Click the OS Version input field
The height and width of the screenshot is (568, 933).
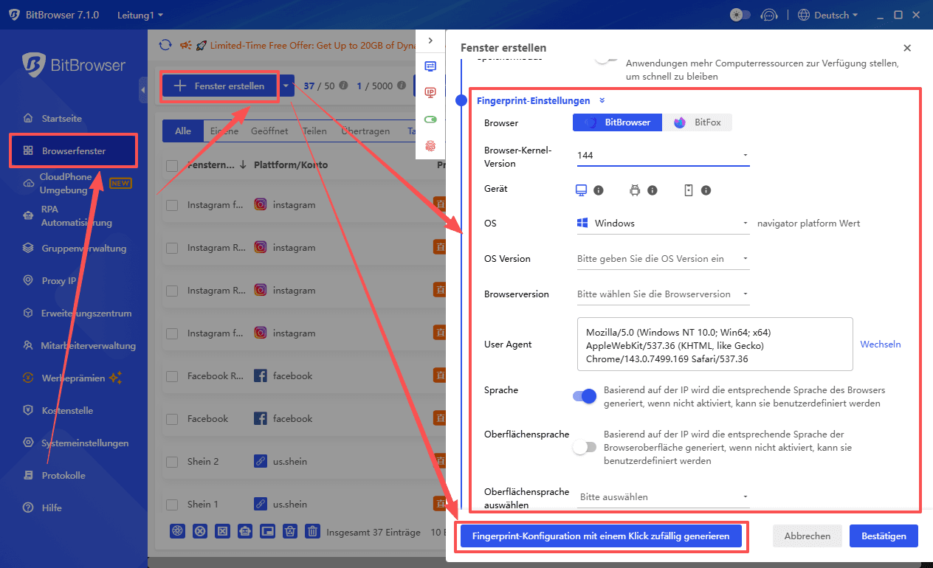pyautogui.click(x=662, y=258)
